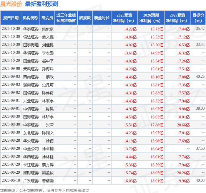Click analyst name 孙海洋
The width and height of the screenshot is (206, 193).
[48, 69]
